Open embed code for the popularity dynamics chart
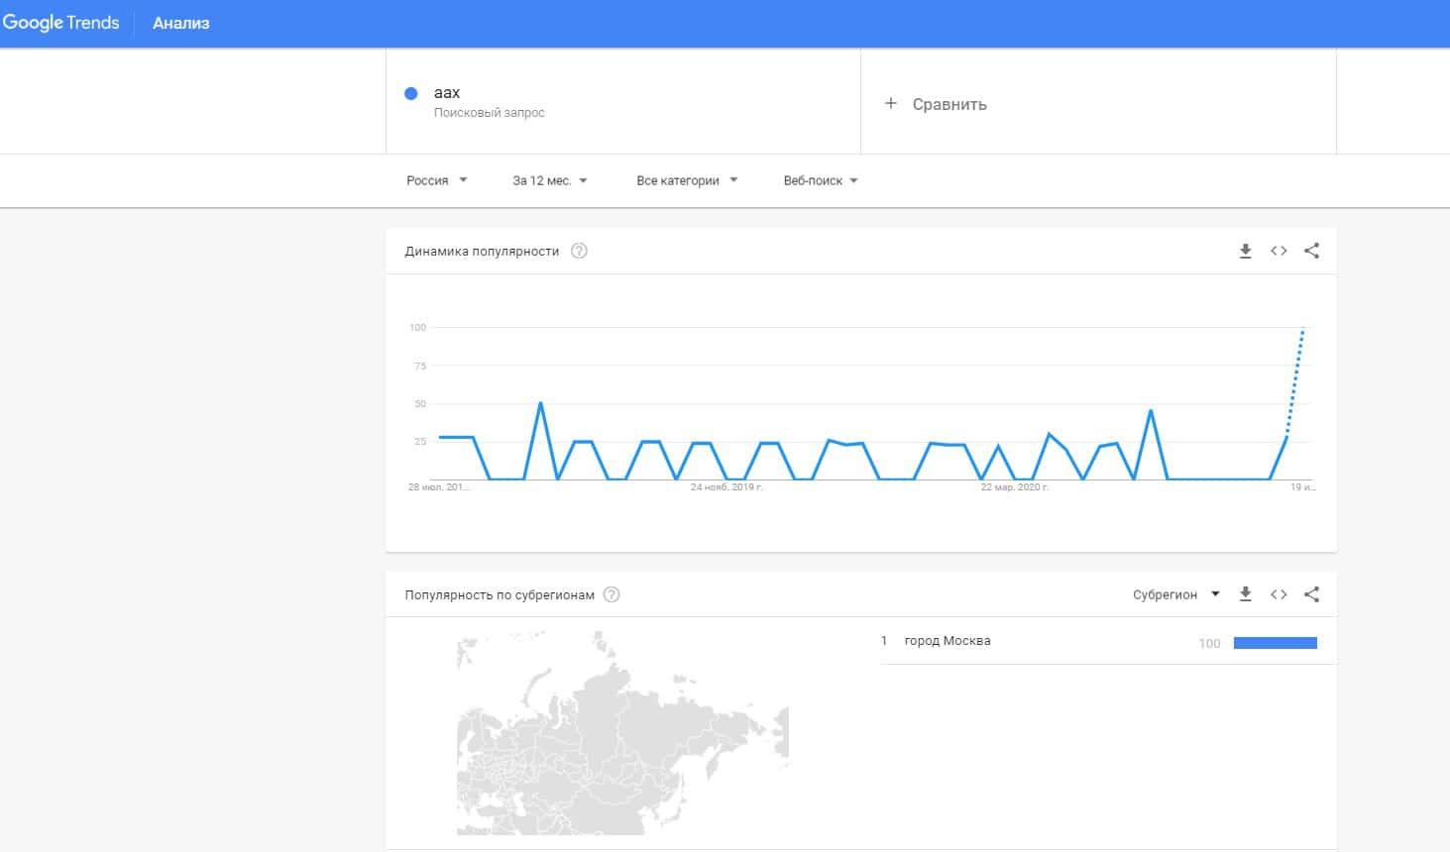The image size is (1450, 852). [1279, 252]
